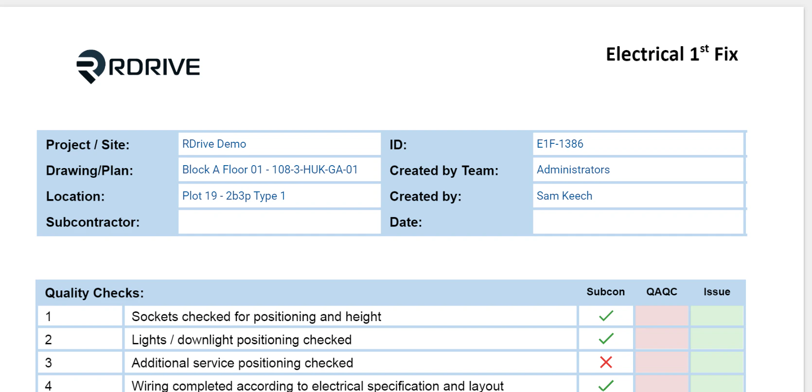Click the green check for Sockets row

point(606,316)
